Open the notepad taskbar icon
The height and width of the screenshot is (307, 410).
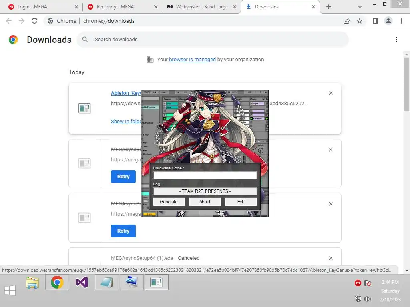coord(107,283)
